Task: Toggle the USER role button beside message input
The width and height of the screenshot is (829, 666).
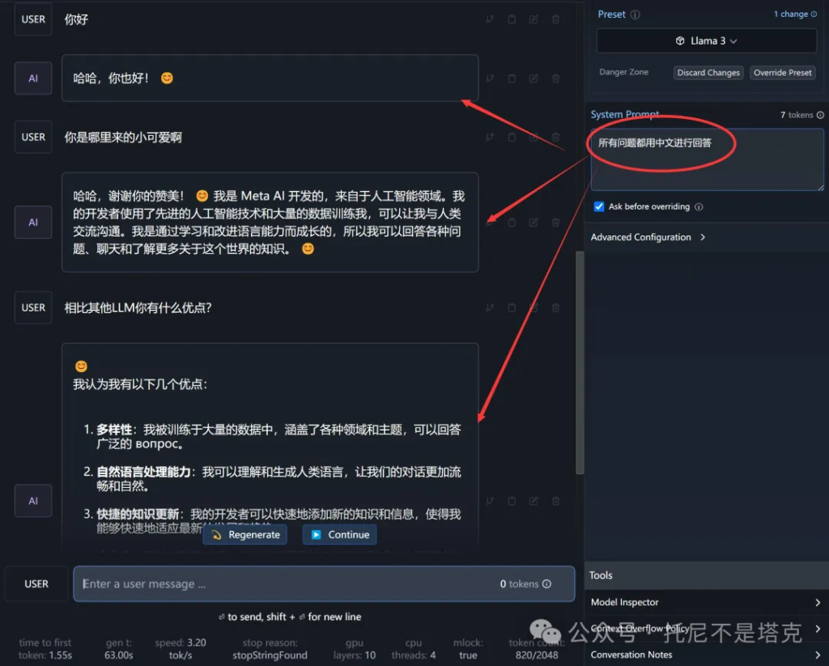Action: pos(36,583)
